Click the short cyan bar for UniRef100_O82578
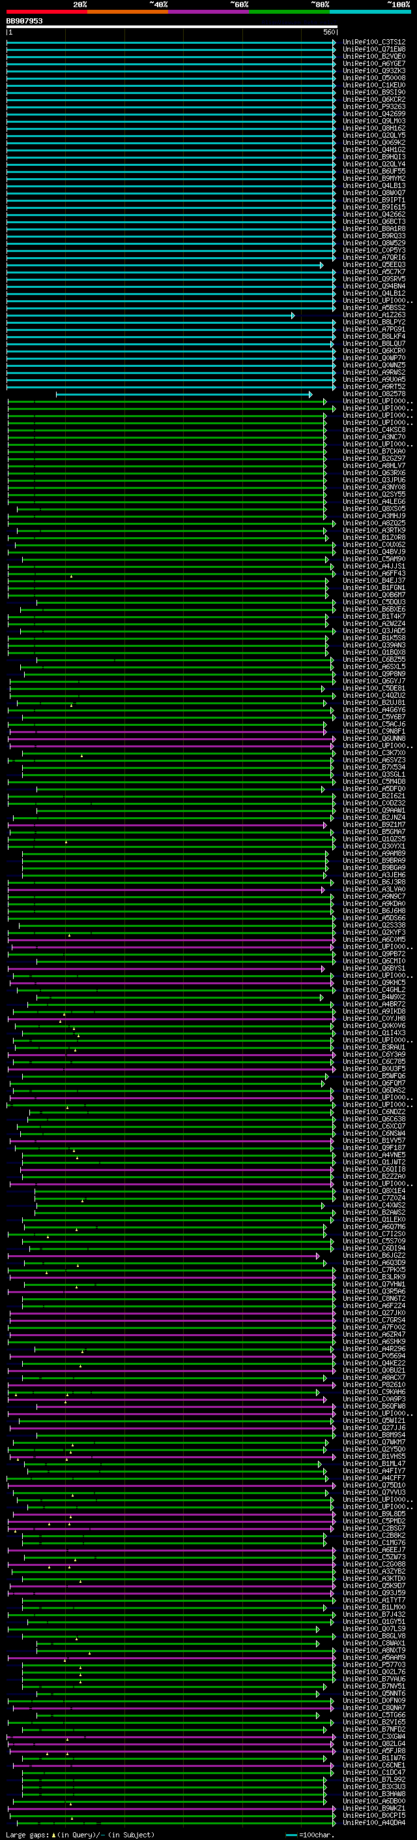417x1840 pixels. (184, 394)
